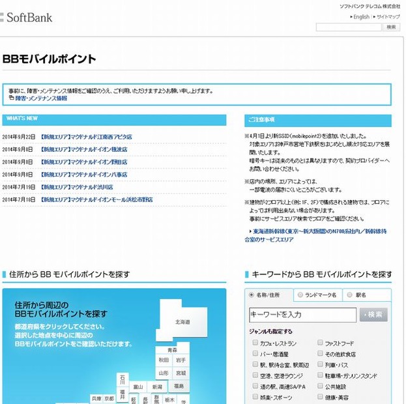Image resolution: width=406 pixels, height=404 pixels.
Task: Click the BBモバイルポイント page title
Action: (49, 59)
